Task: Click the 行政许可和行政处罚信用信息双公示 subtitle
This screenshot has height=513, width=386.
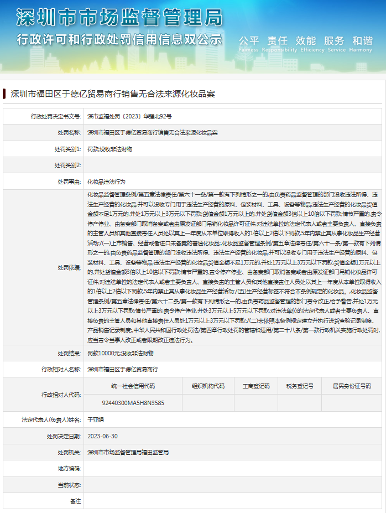Action: click(x=119, y=40)
